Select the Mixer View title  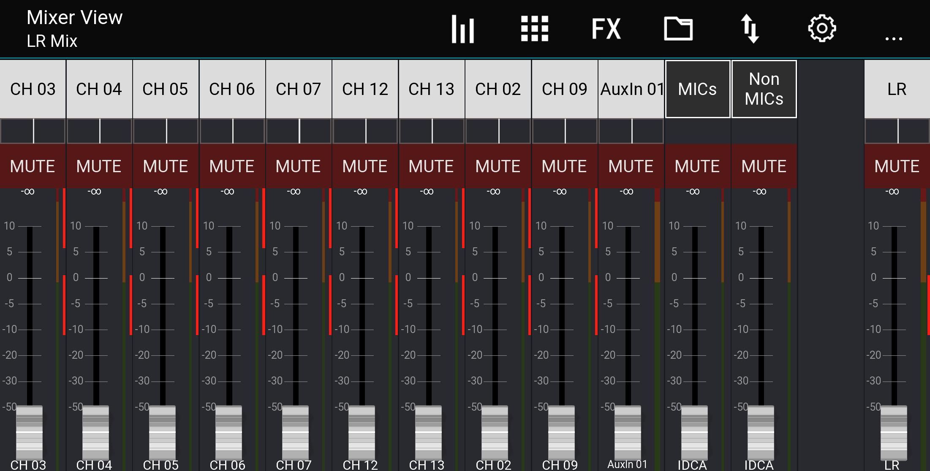[74, 18]
